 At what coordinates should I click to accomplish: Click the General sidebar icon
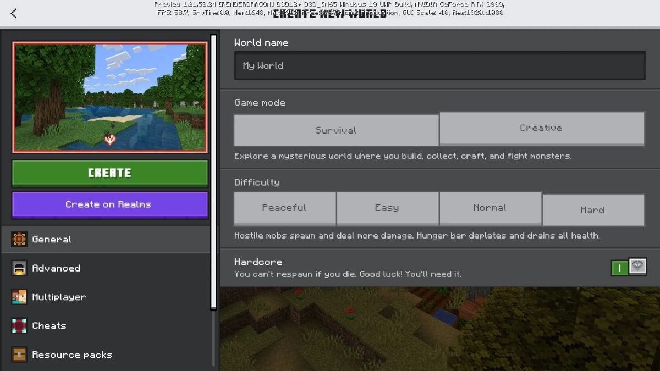coord(19,239)
